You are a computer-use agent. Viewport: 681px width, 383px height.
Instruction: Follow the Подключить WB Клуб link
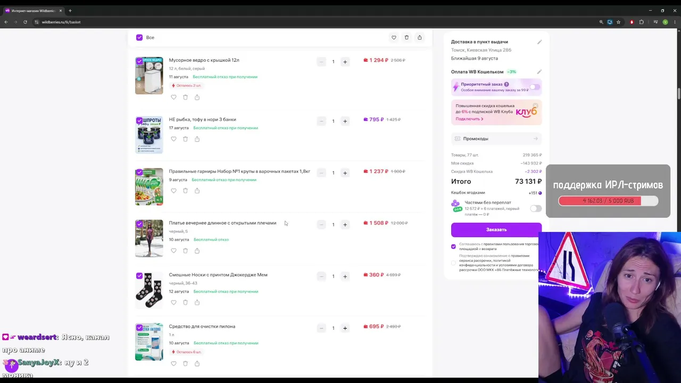469,119
